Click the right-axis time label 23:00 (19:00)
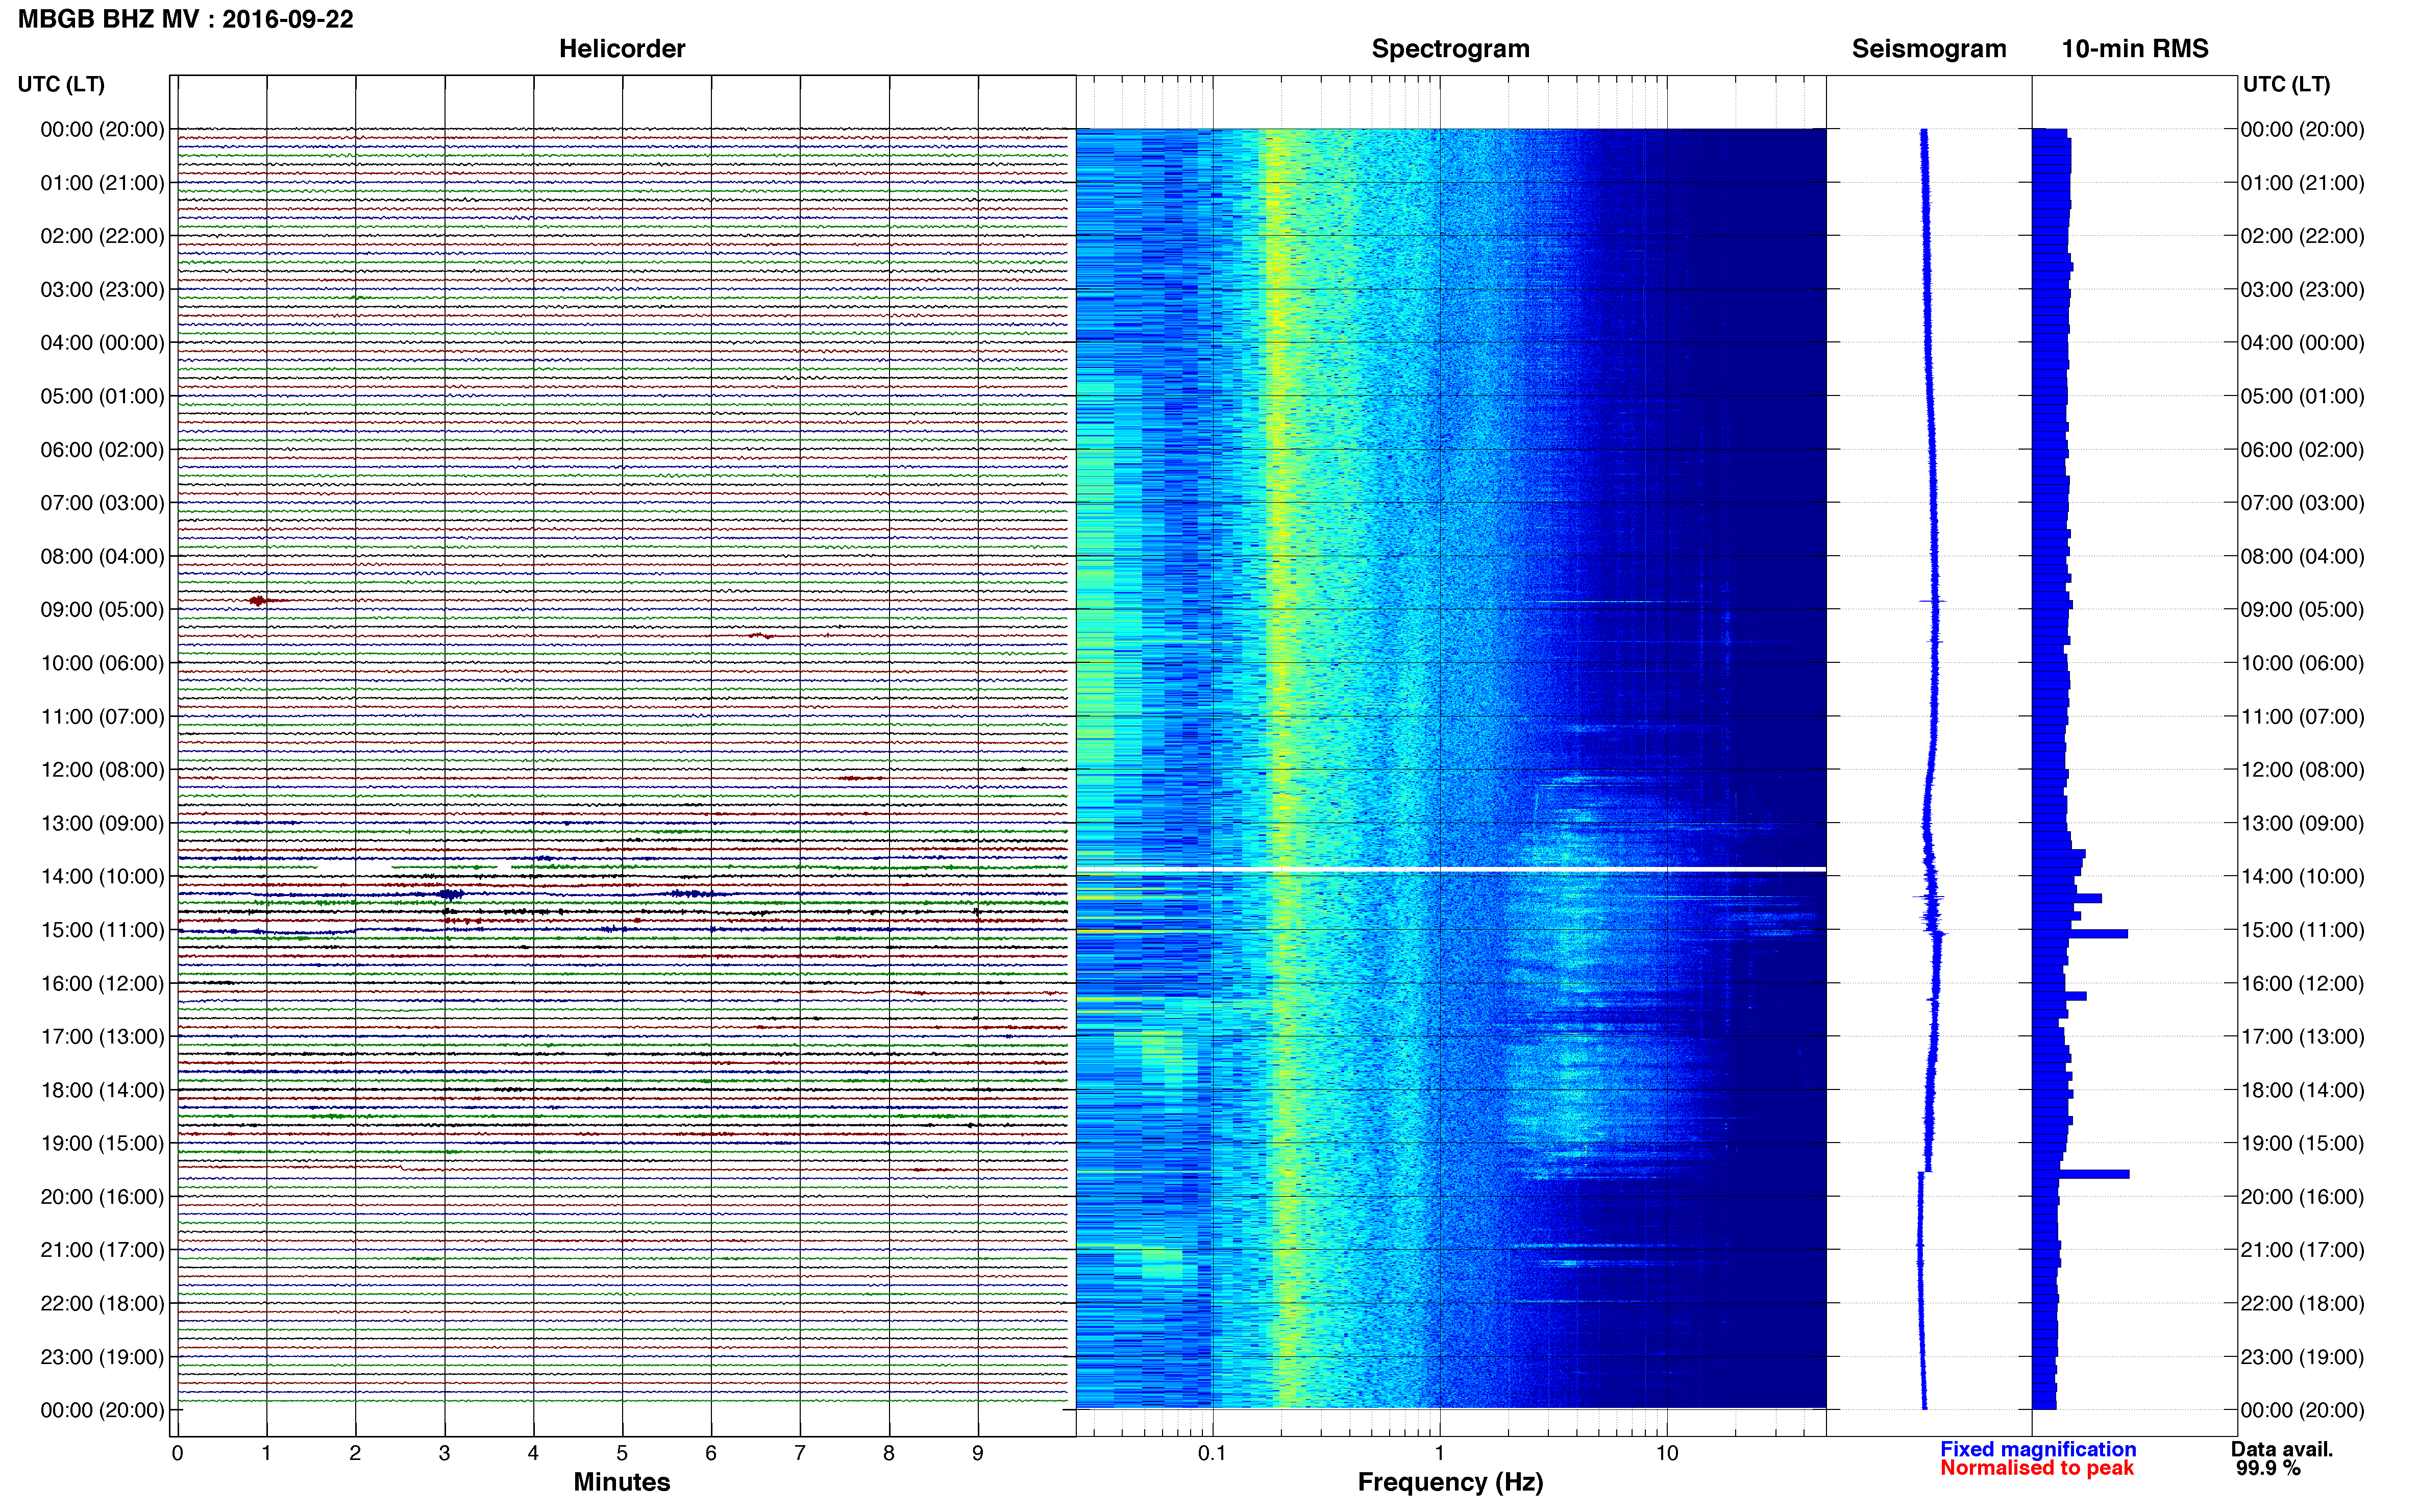This screenshot has height=1512, width=2419. [2302, 1357]
